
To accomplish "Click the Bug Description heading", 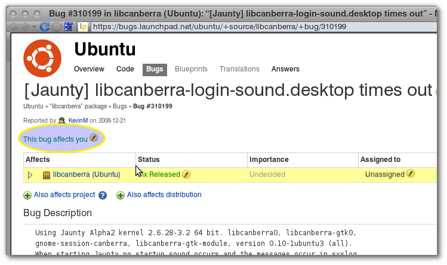I will pyautogui.click(x=57, y=213).
